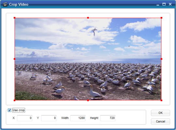
Task: Uncheck the Use crop checkbox
Action: 9,110
